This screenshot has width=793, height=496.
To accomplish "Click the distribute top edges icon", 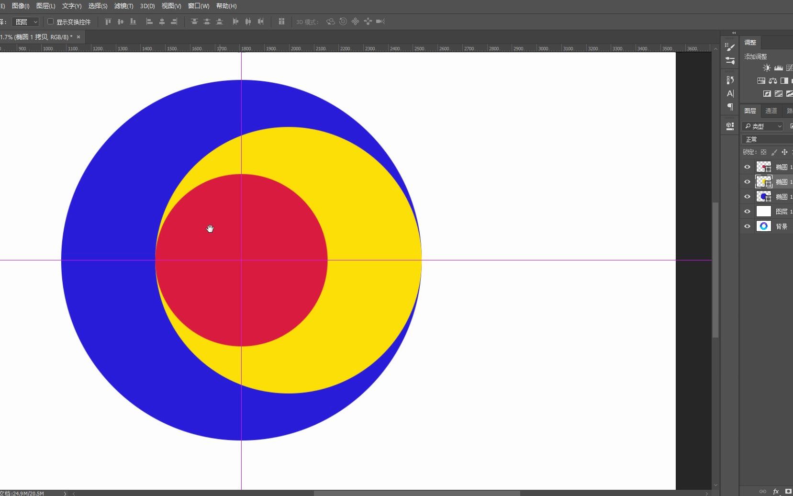I will (x=194, y=22).
